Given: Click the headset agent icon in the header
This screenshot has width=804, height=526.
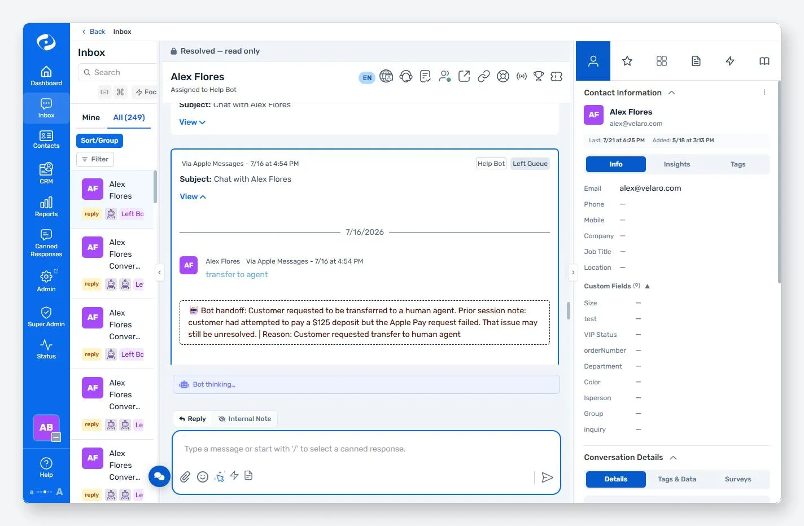Looking at the screenshot, I should [406, 76].
